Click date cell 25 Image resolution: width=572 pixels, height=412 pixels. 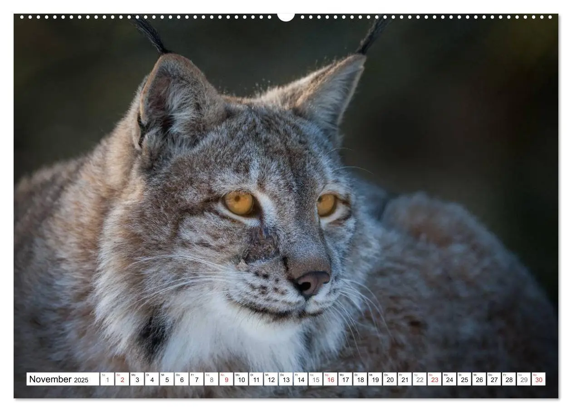click(x=464, y=379)
